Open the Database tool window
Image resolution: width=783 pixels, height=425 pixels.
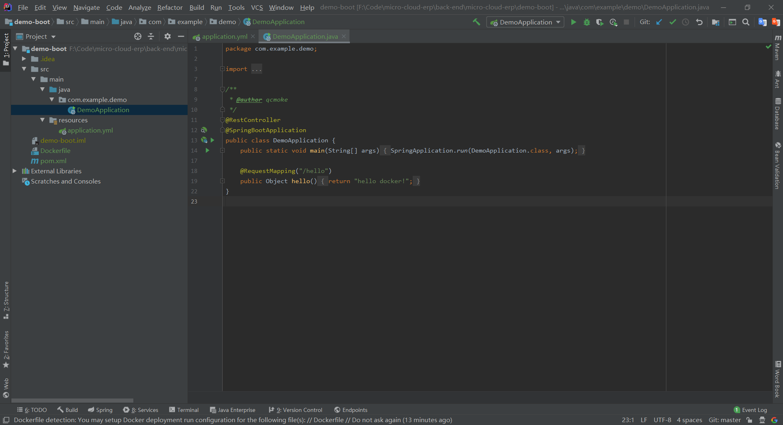[778, 114]
